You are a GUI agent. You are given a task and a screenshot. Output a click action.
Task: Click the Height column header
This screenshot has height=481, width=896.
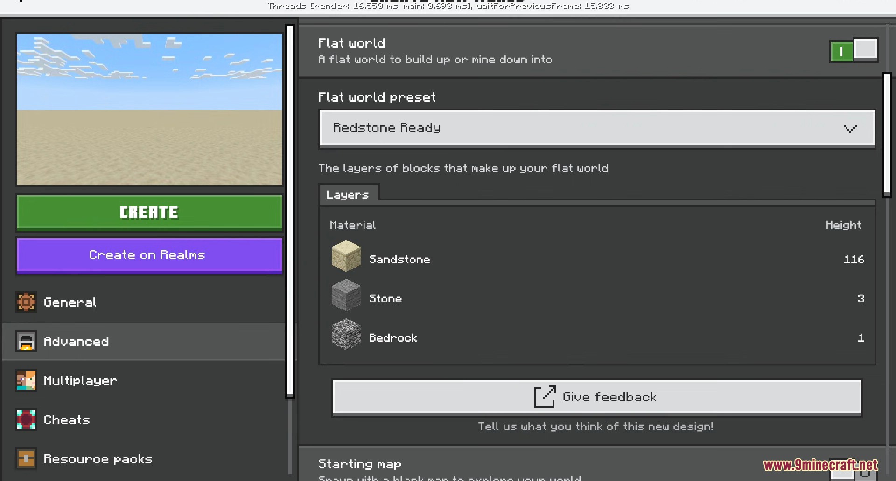pyautogui.click(x=843, y=225)
